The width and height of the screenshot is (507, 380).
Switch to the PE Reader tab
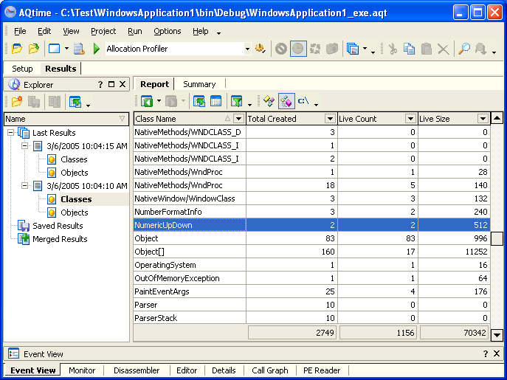[322, 370]
